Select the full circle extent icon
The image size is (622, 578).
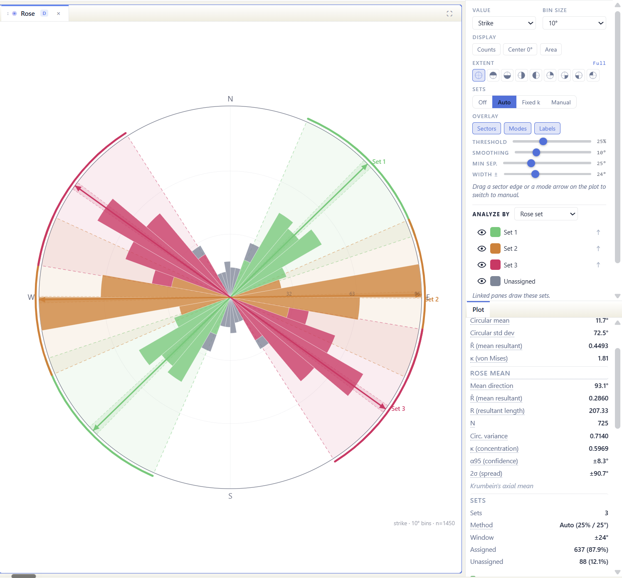click(479, 75)
